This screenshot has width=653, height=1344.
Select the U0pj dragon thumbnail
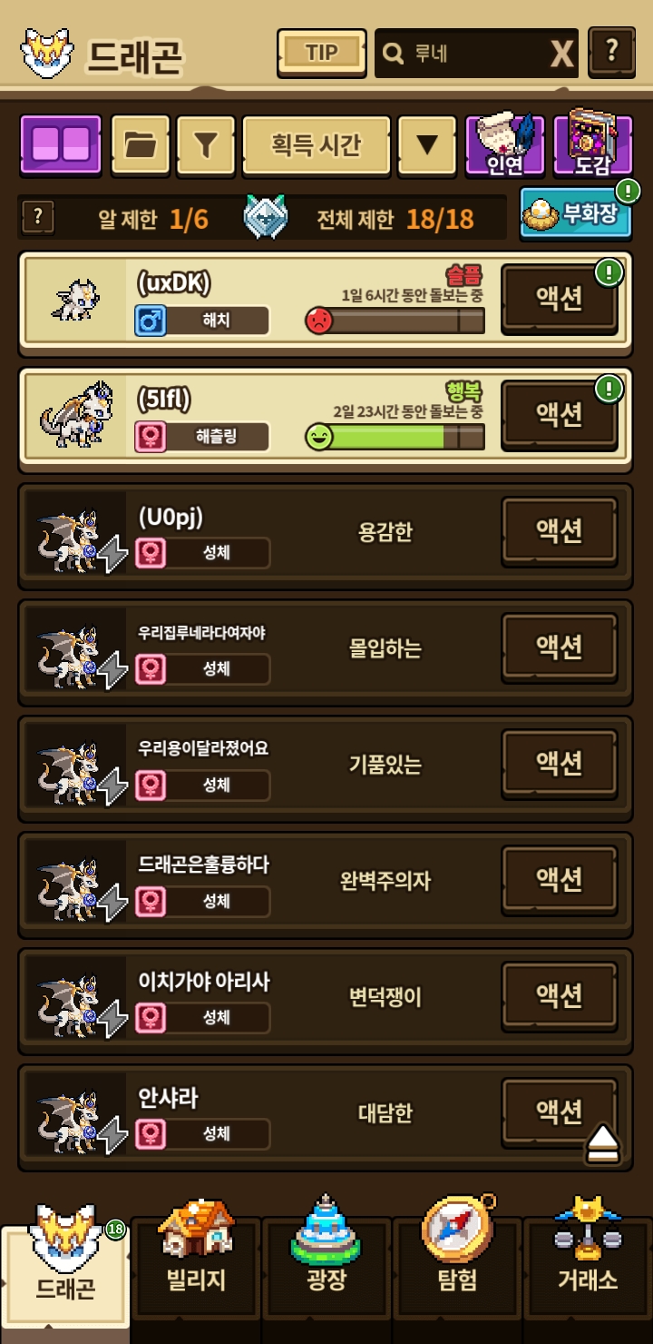click(76, 532)
